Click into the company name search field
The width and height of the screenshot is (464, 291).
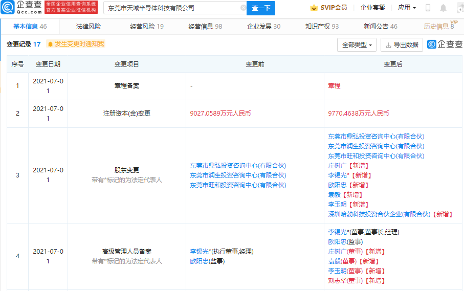171,8
